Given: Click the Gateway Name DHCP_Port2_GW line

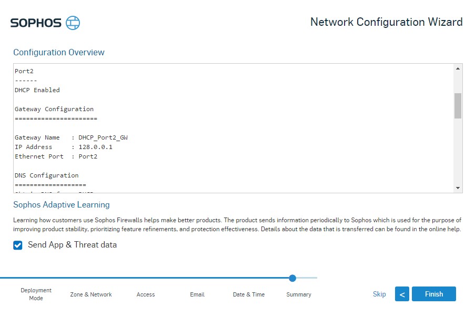Looking at the screenshot, I should tap(71, 137).
